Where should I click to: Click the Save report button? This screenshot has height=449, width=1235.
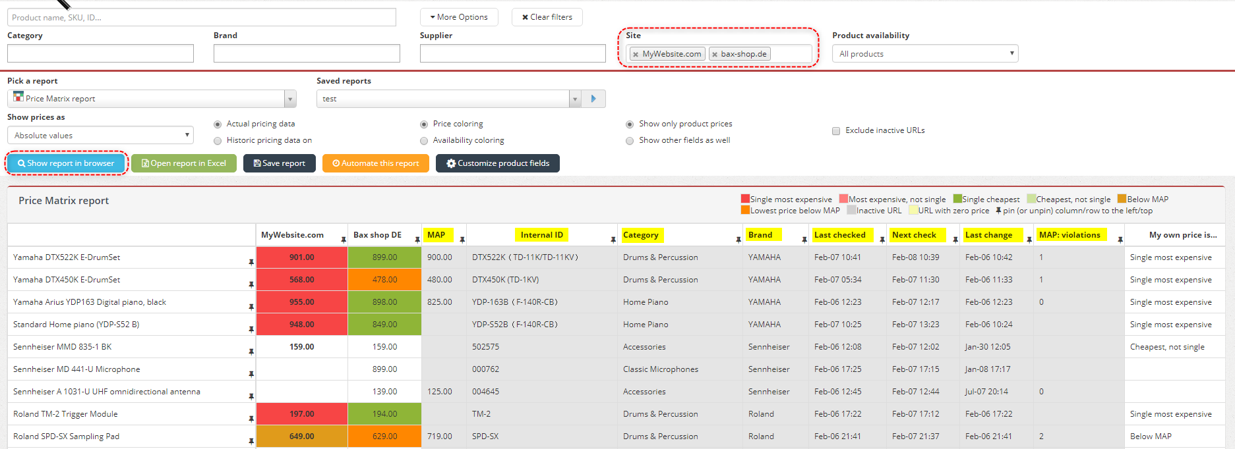280,163
